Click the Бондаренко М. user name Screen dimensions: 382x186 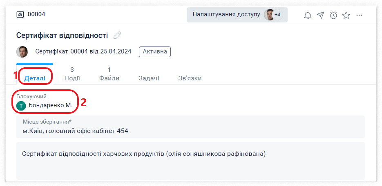(50, 105)
